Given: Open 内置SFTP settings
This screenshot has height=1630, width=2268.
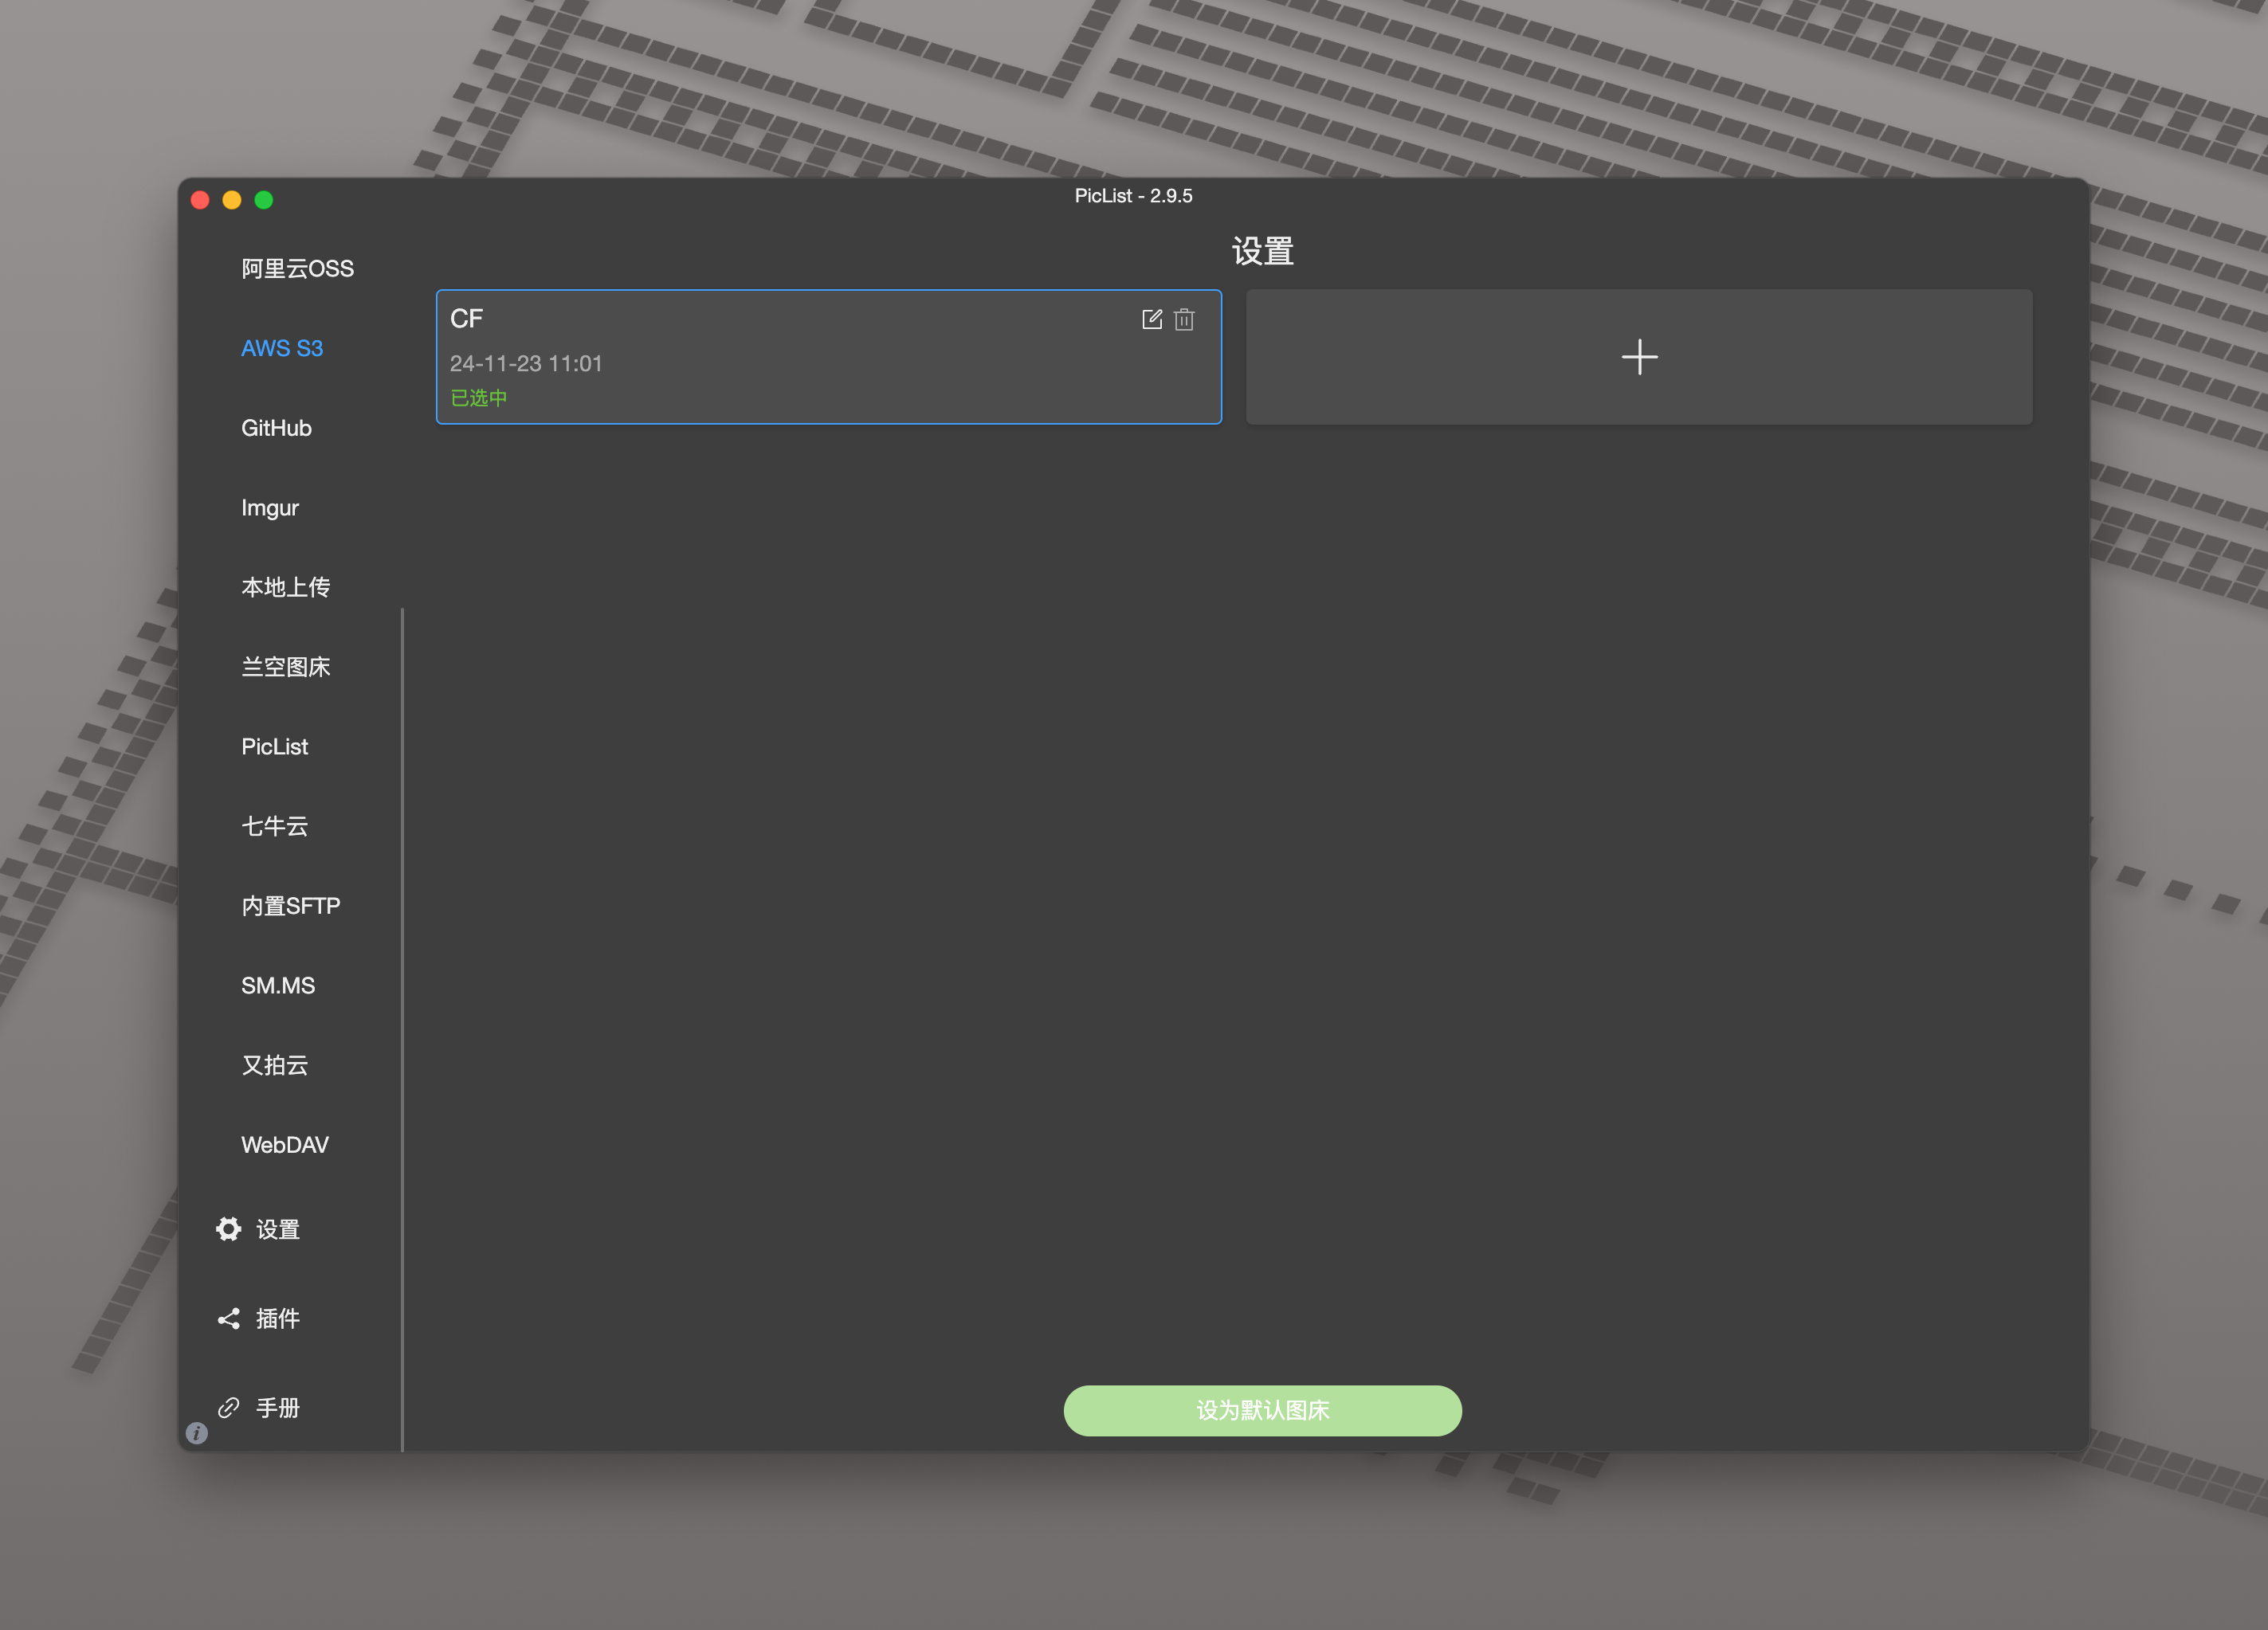Looking at the screenshot, I should 291,906.
